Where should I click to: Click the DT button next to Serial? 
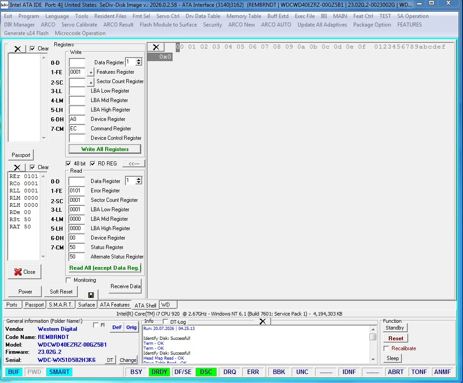[110, 360]
